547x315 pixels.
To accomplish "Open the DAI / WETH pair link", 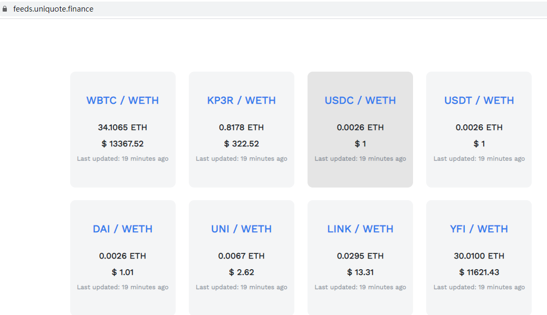I will (x=122, y=229).
